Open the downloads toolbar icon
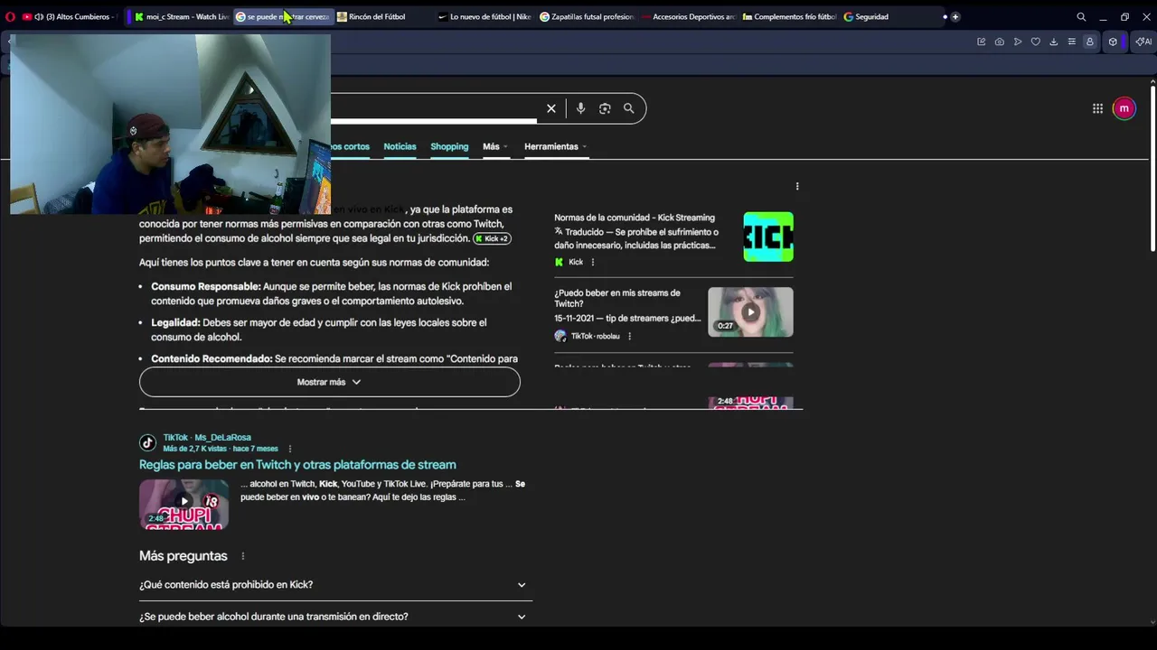The image size is (1157, 650). pos(1053,42)
